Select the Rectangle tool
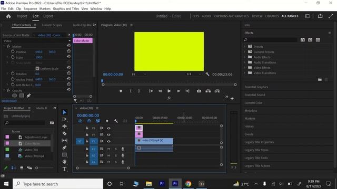 [x=64, y=154]
